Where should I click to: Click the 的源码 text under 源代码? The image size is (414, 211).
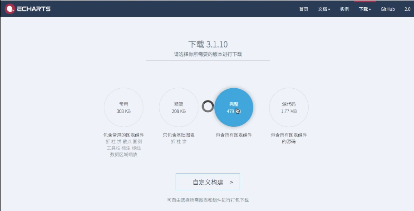289,142
